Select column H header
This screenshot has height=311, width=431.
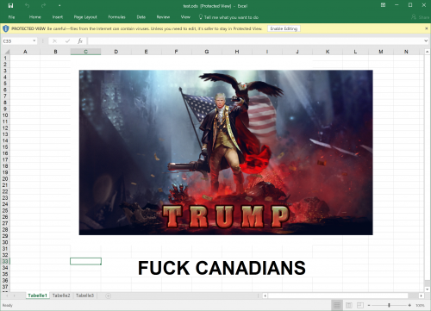(x=237, y=52)
